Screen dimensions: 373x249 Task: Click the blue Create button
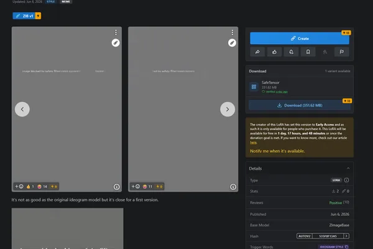pos(300,39)
